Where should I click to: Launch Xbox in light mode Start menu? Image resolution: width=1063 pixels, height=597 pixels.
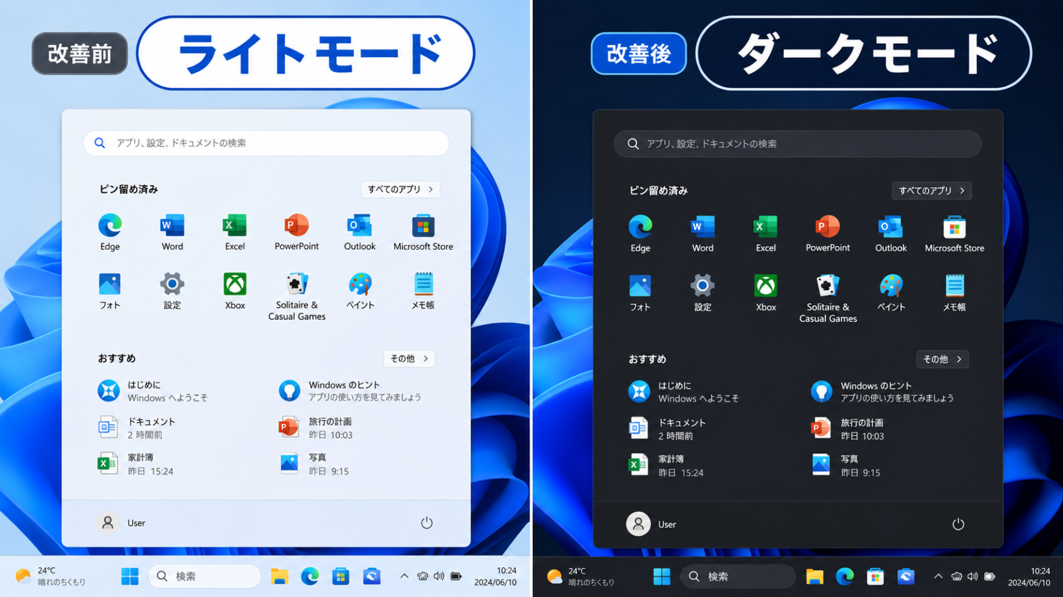coord(235,291)
